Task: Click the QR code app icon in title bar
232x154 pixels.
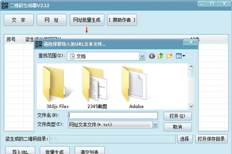Action: pos(5,5)
